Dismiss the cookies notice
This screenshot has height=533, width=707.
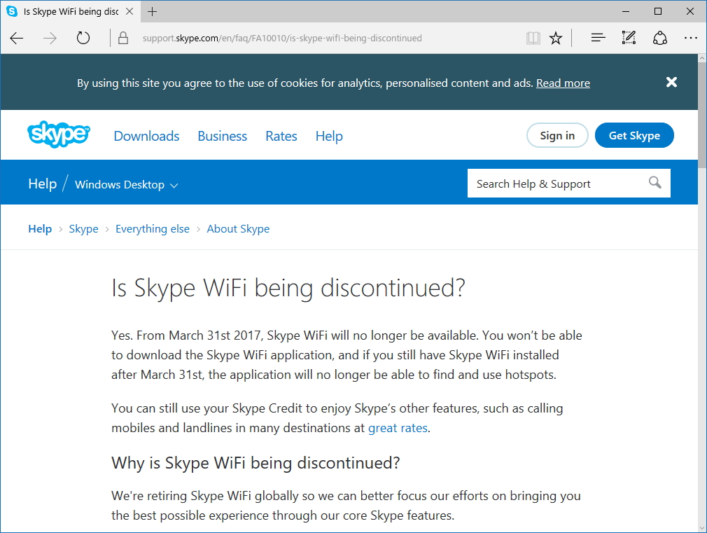click(x=671, y=82)
